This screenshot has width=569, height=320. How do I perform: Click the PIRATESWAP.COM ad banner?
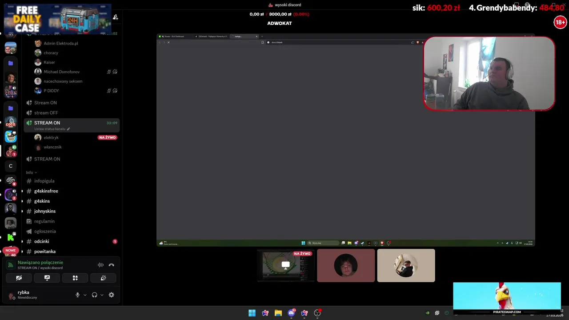(x=507, y=298)
